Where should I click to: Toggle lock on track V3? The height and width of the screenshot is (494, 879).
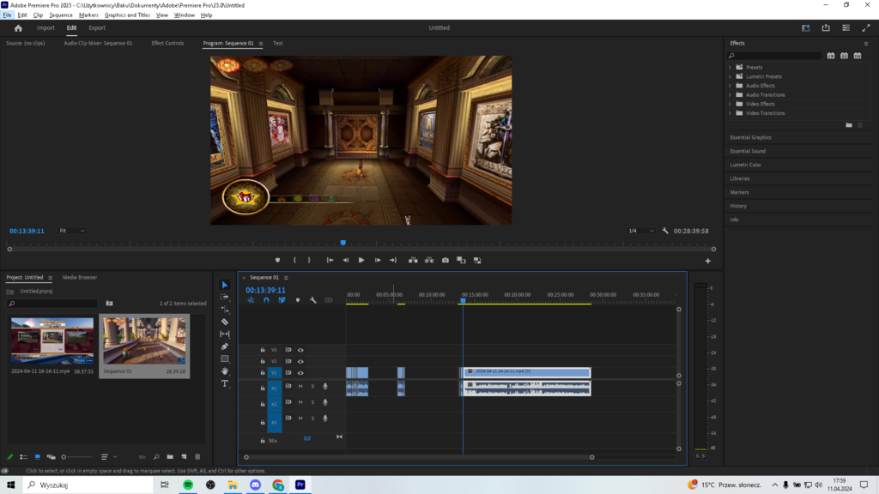pos(263,350)
